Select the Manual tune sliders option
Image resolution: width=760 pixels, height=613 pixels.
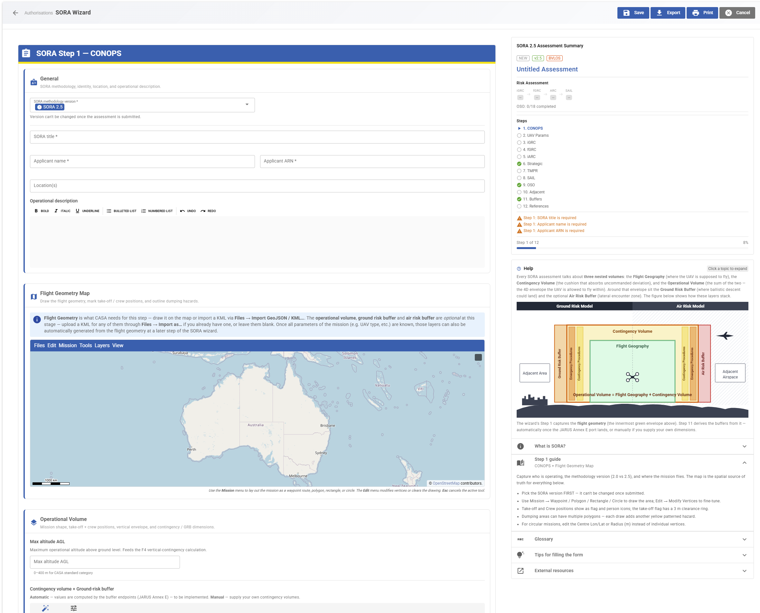click(73, 608)
